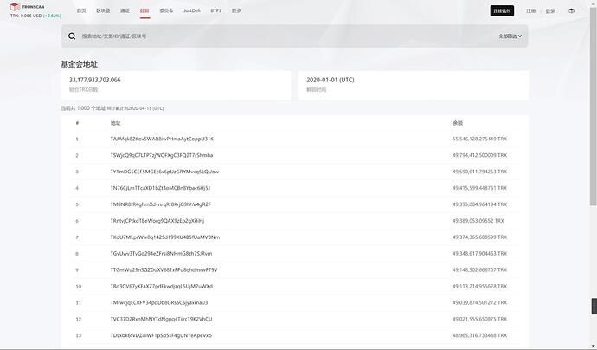Click the search magnifier icon
This screenshot has height=350, width=597.
[x=72, y=36]
